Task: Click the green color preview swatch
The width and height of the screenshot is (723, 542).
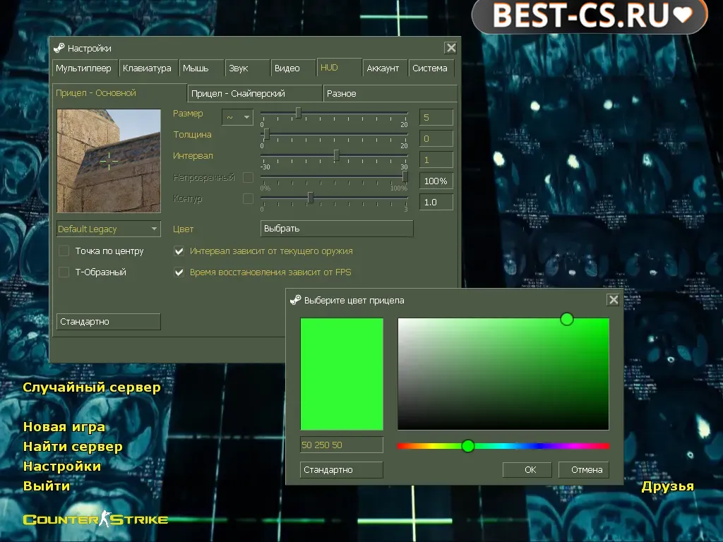Action: coord(342,374)
